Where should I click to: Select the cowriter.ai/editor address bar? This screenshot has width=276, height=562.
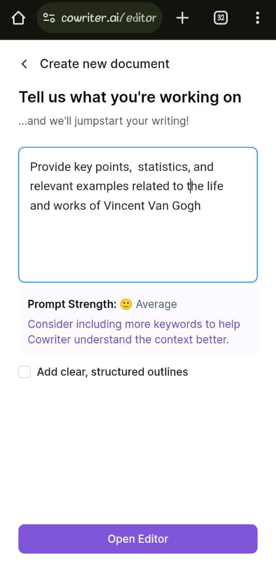[100, 18]
